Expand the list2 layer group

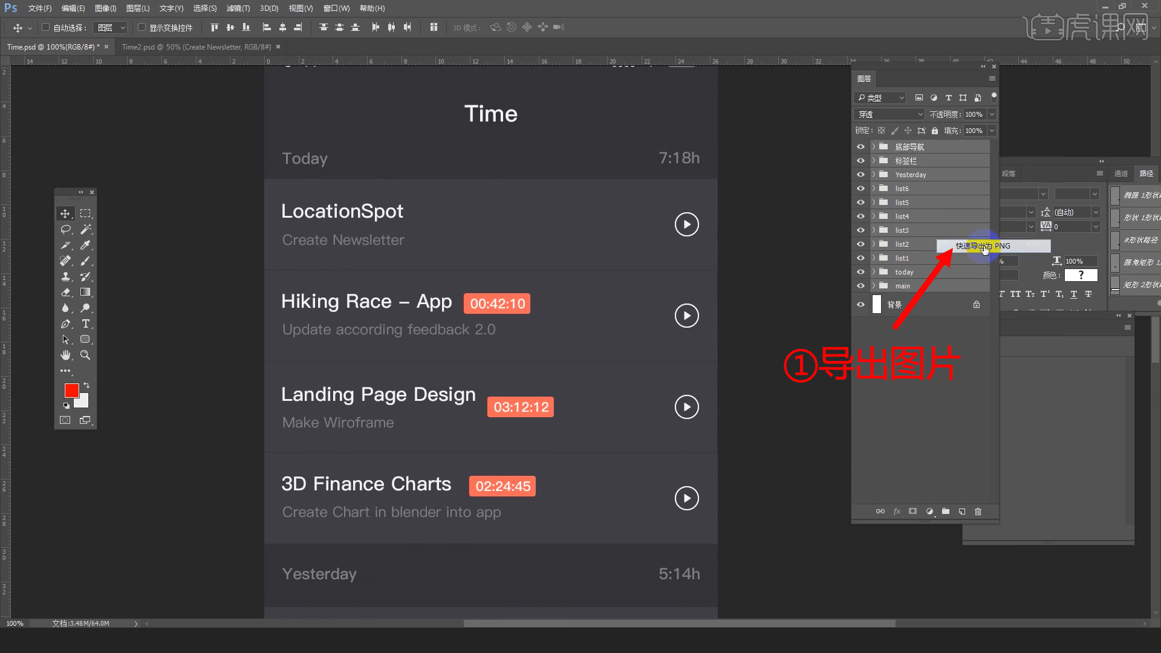click(x=873, y=244)
